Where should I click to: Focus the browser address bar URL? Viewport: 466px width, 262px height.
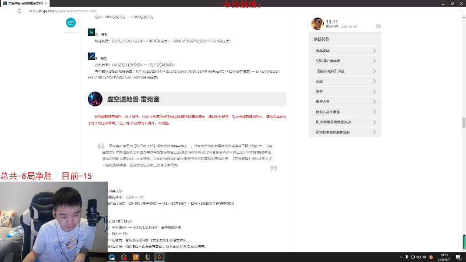click(x=63, y=11)
